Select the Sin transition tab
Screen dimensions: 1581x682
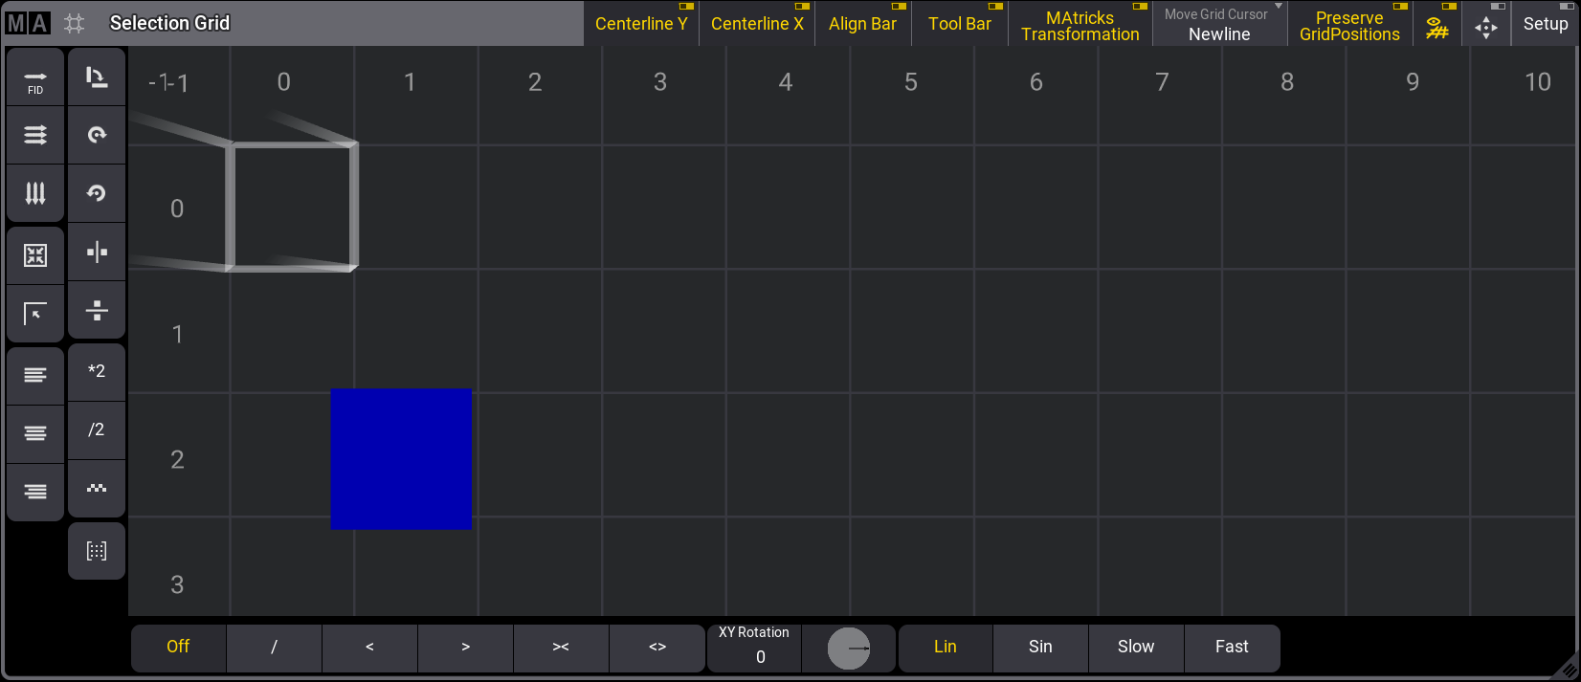[x=1040, y=648]
